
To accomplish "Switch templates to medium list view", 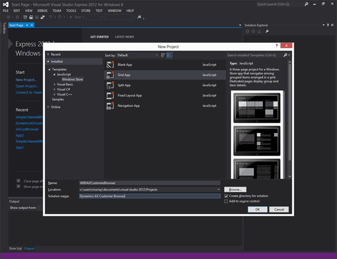I will click(170, 55).
